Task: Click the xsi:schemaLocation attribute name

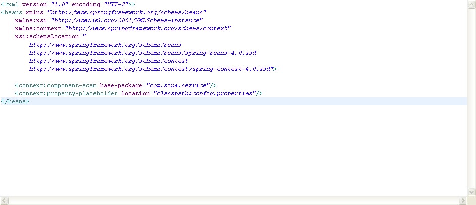Action: pos(47,36)
